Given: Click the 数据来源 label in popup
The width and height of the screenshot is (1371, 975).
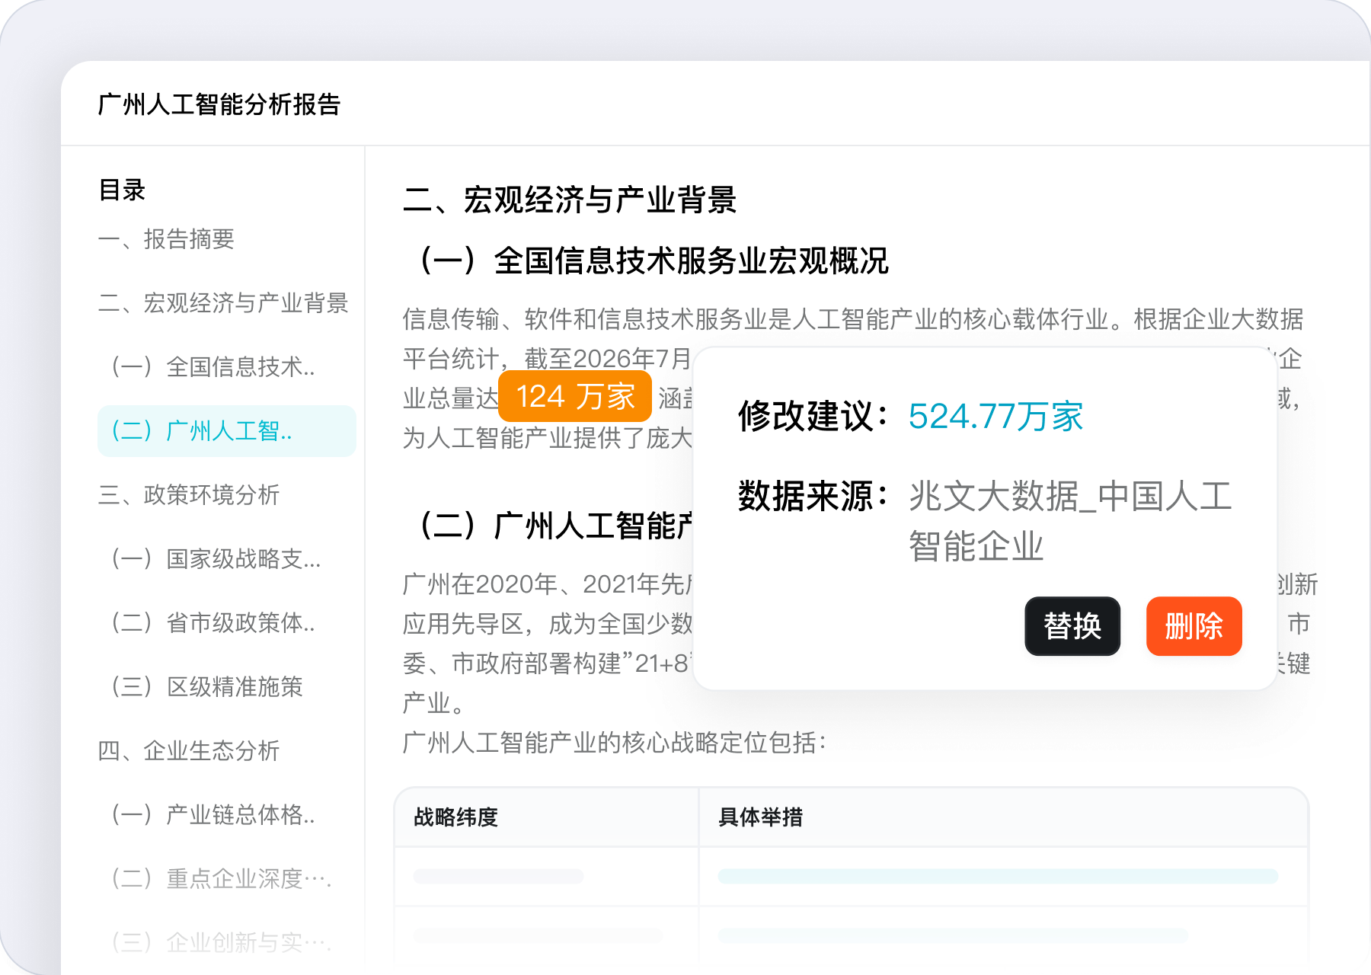Looking at the screenshot, I should (x=813, y=497).
